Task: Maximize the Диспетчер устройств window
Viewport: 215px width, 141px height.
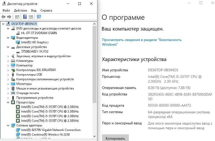Action: (80, 4)
